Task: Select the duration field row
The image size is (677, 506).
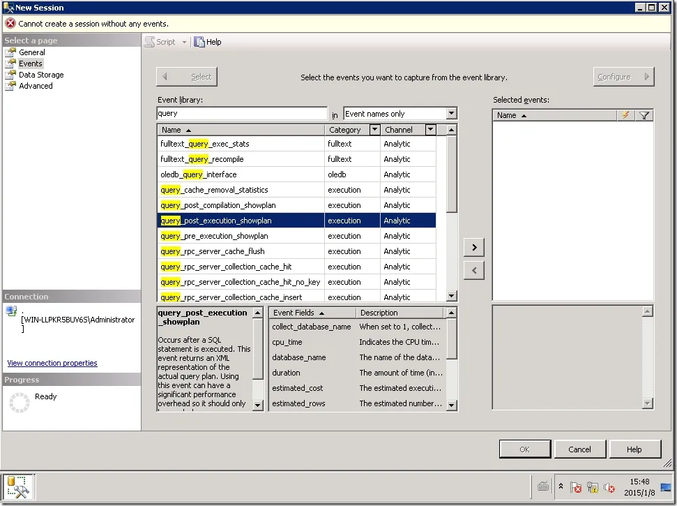Action: click(357, 373)
